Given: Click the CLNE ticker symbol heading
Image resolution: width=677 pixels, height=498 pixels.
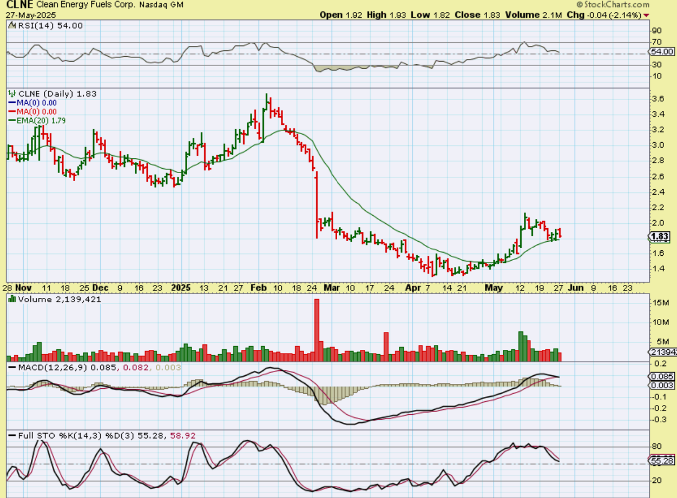Looking at the screenshot, I should 17,5.
